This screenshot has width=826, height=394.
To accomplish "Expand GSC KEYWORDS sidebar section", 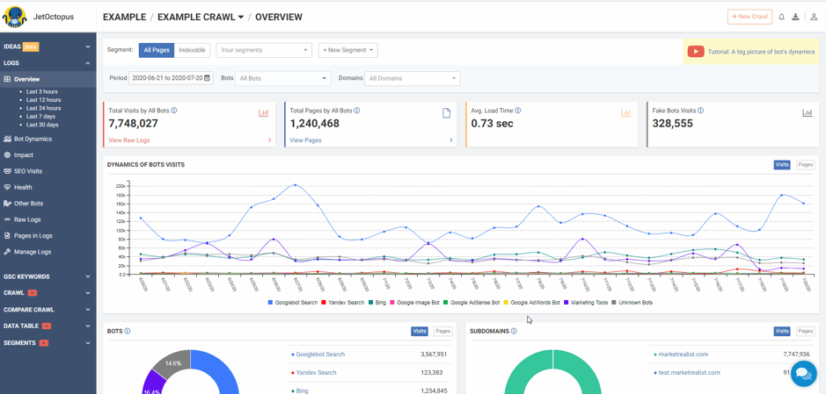I will point(48,276).
